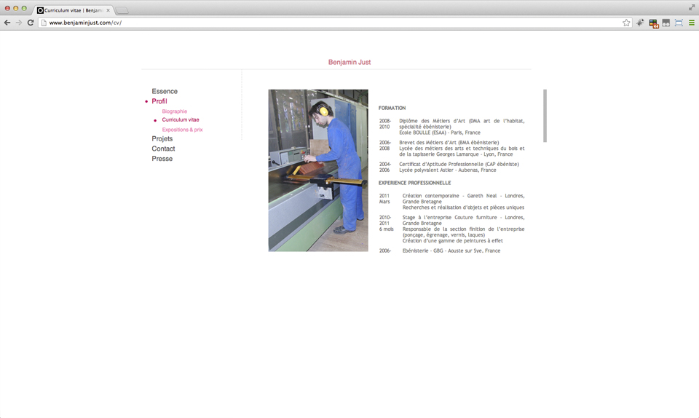Viewport: 699px width, 418px height.
Task: Open the Expositions & prix submenu link
Action: click(x=182, y=130)
